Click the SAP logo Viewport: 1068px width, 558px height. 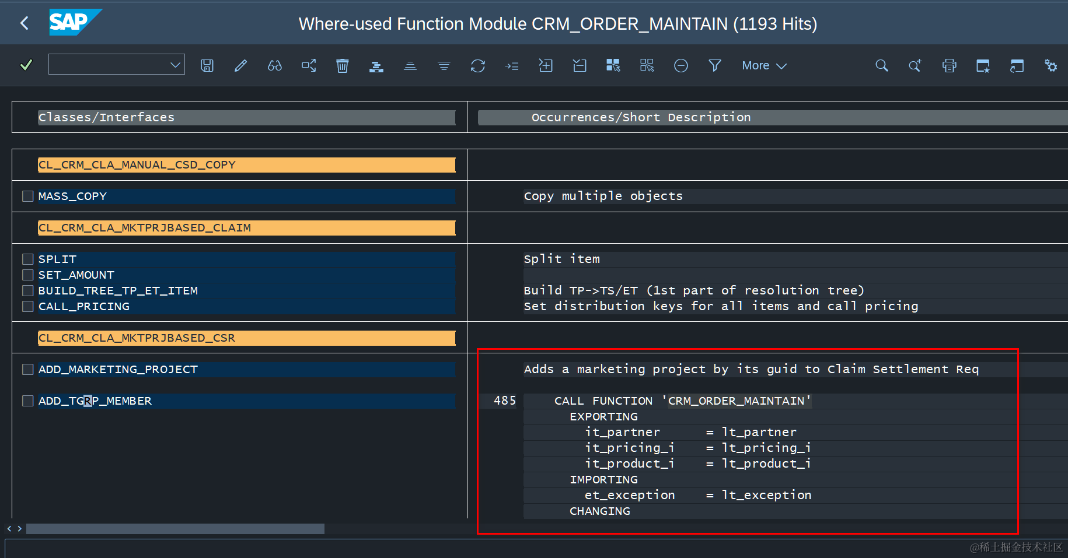click(x=75, y=22)
